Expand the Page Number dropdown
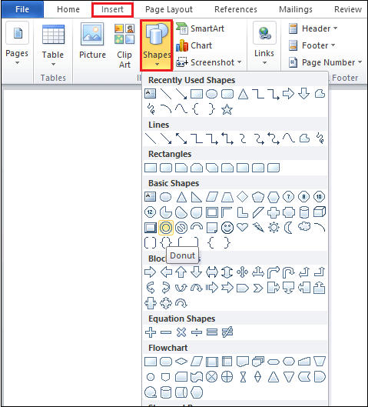 [x=325, y=62]
